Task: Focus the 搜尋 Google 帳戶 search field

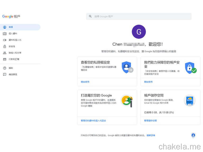Action: click(139, 16)
